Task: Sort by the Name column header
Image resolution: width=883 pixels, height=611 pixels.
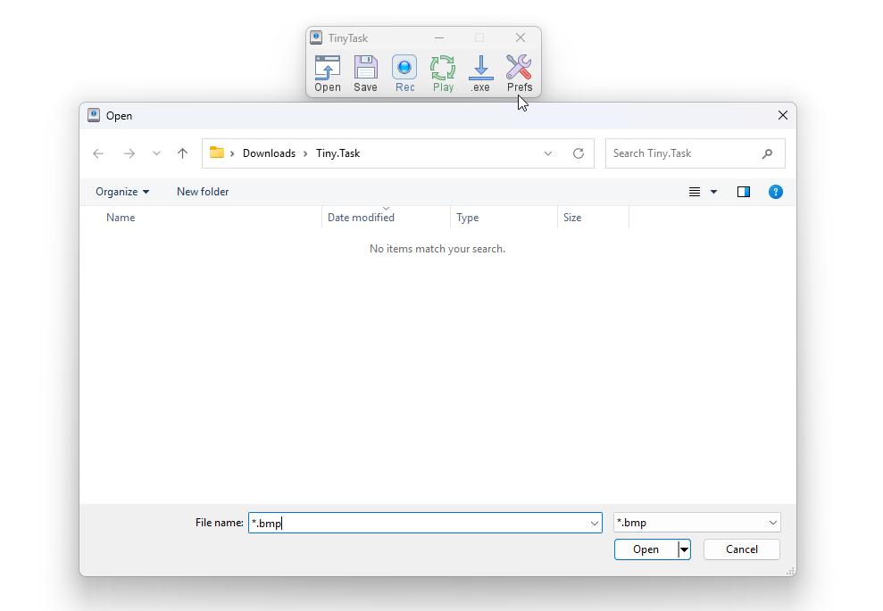Action: click(x=121, y=218)
